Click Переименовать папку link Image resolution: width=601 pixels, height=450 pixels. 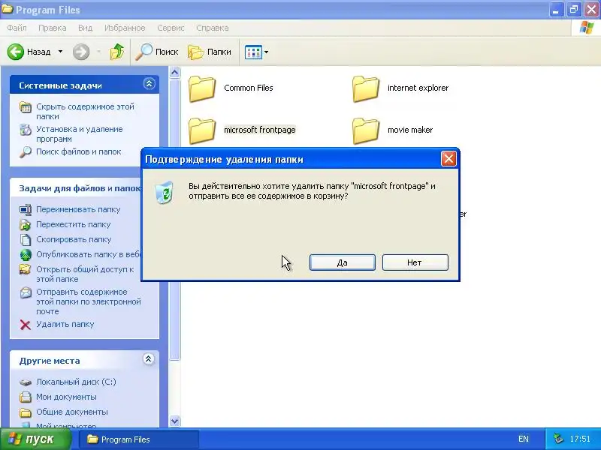coord(78,209)
